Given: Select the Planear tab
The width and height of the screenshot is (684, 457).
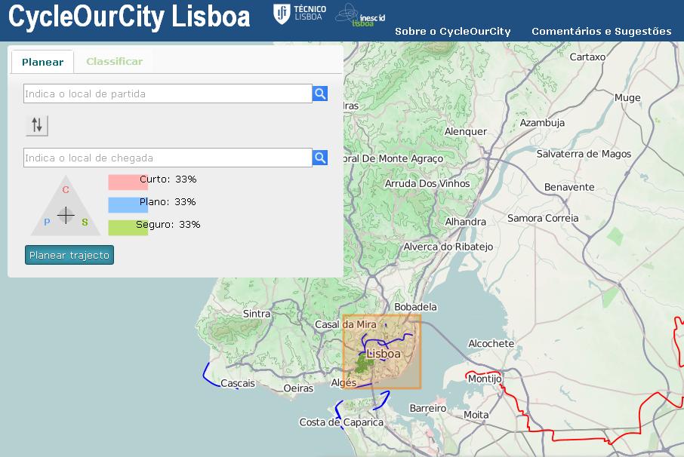Looking at the screenshot, I should point(42,62).
